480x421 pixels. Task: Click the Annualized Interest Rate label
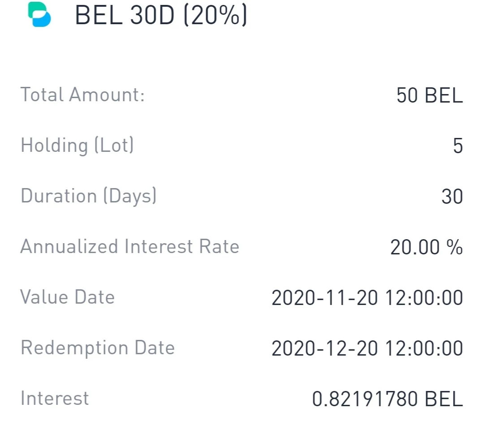pyautogui.click(x=130, y=246)
